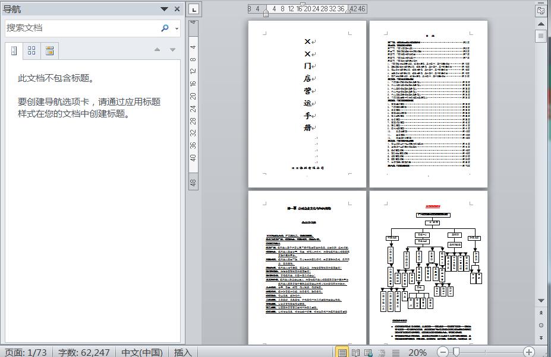
Task: Click the table of contents page
Action: point(429,104)
